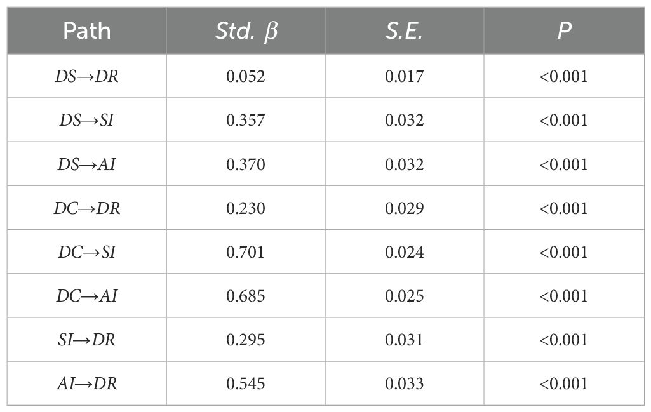Screen dimensions: 651x412
Task: Click the 0.017 standard error value
Action: [404, 76]
